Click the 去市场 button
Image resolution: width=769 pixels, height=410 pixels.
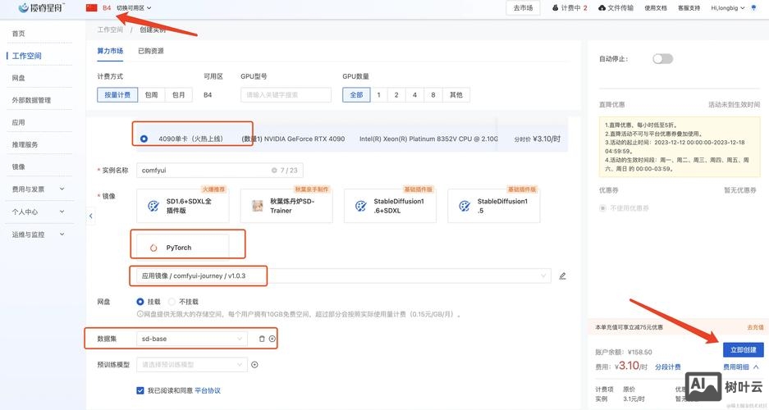click(523, 8)
